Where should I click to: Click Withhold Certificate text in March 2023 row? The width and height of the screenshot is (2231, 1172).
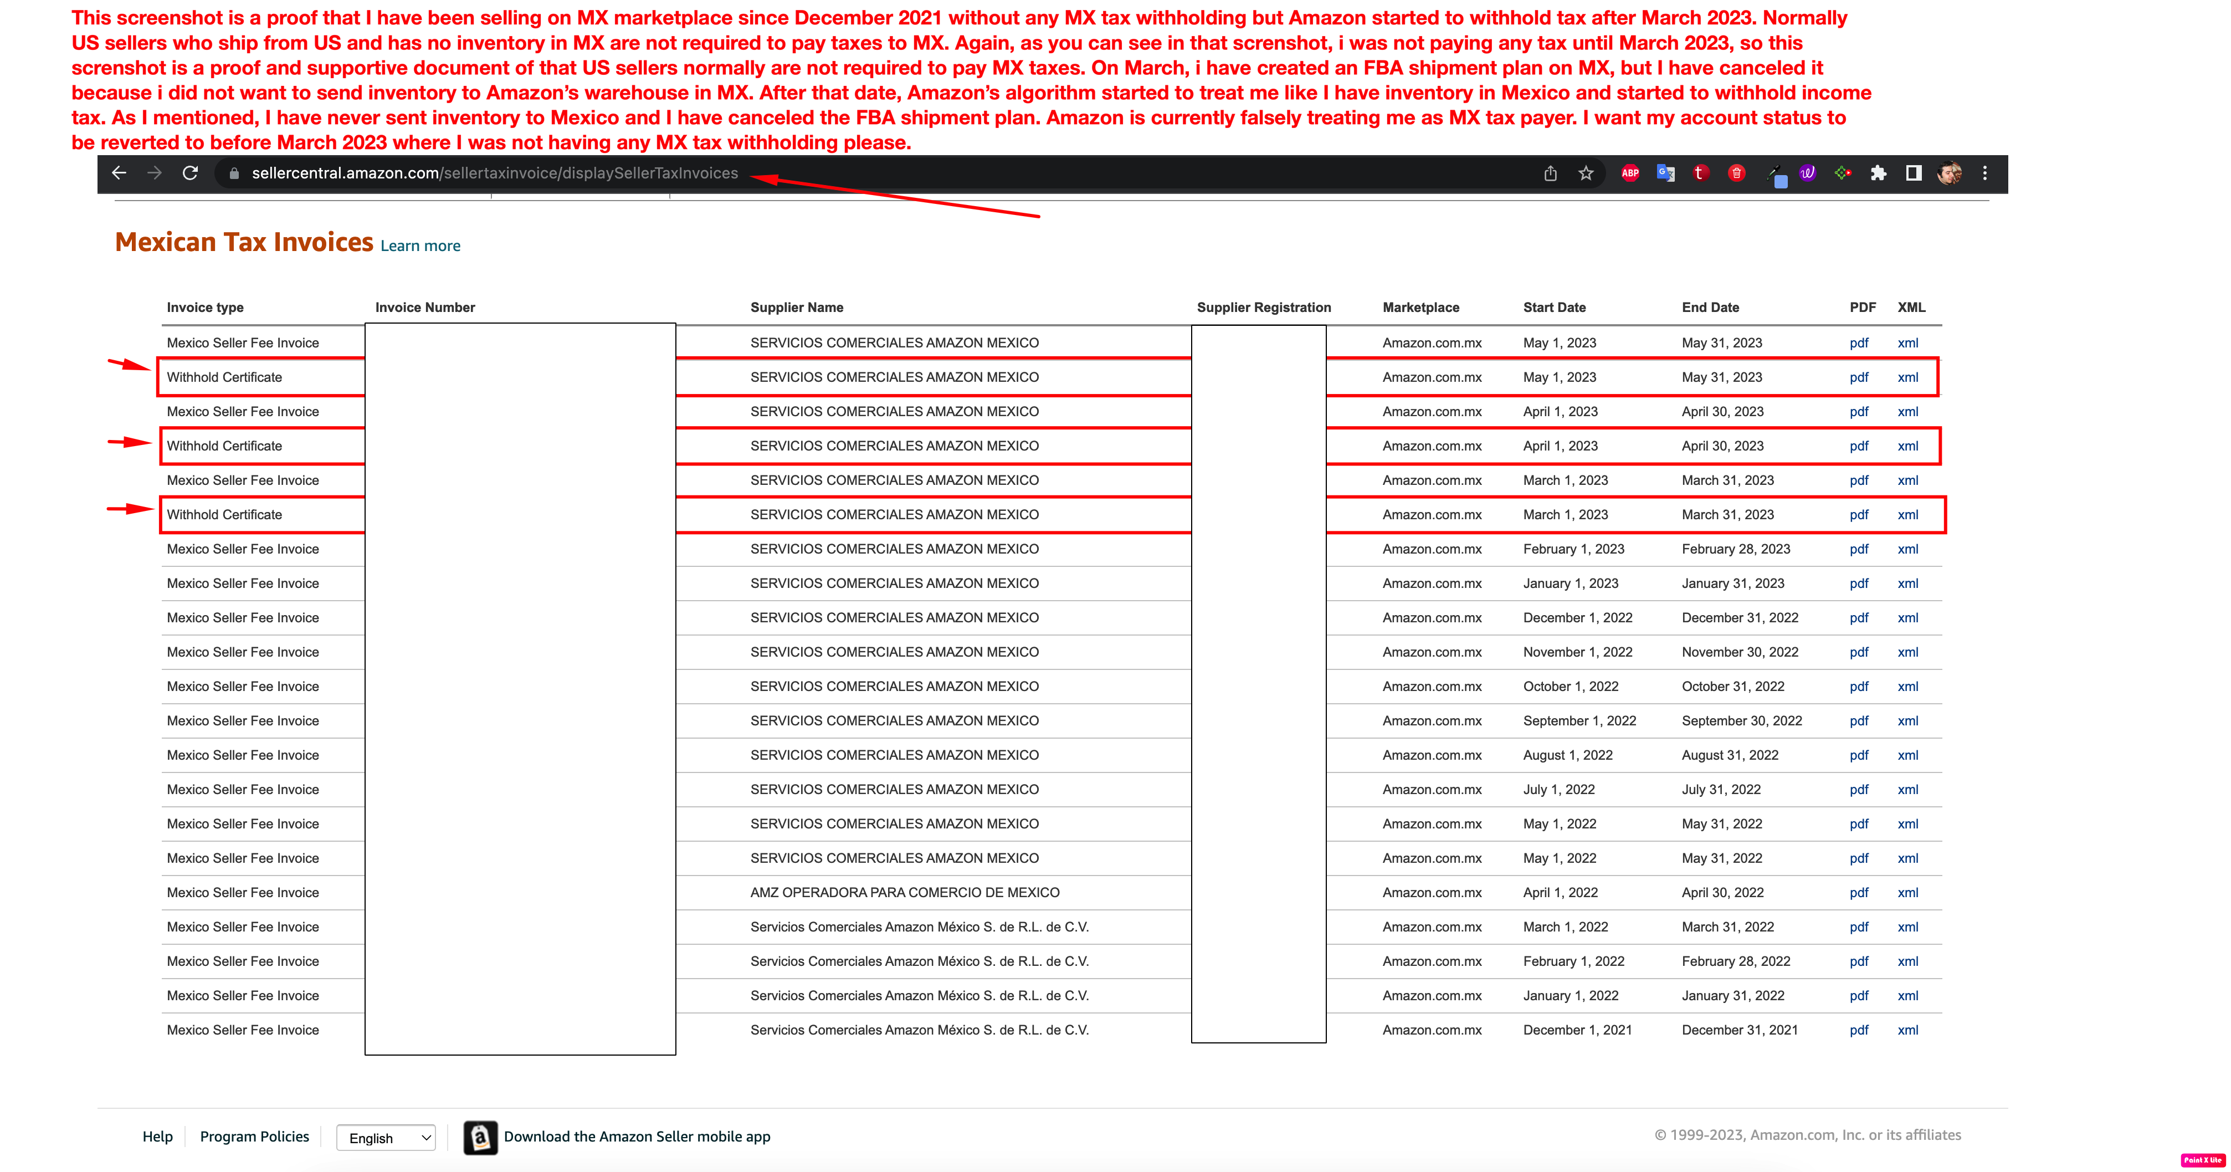pyautogui.click(x=224, y=515)
